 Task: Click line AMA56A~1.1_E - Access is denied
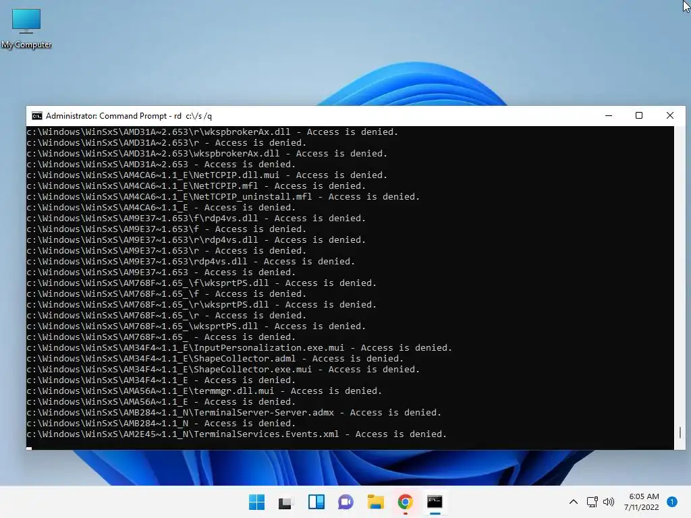pyautogui.click(x=161, y=402)
